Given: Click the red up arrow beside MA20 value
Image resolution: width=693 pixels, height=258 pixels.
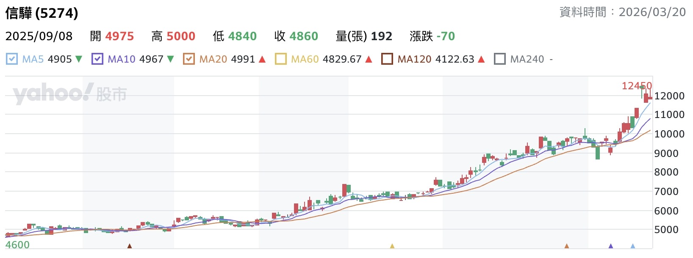Looking at the screenshot, I should pos(262,59).
